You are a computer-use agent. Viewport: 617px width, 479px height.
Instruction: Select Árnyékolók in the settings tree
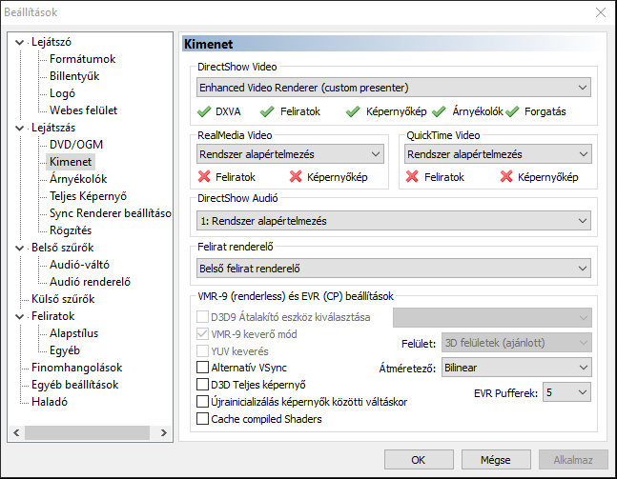coord(78,179)
